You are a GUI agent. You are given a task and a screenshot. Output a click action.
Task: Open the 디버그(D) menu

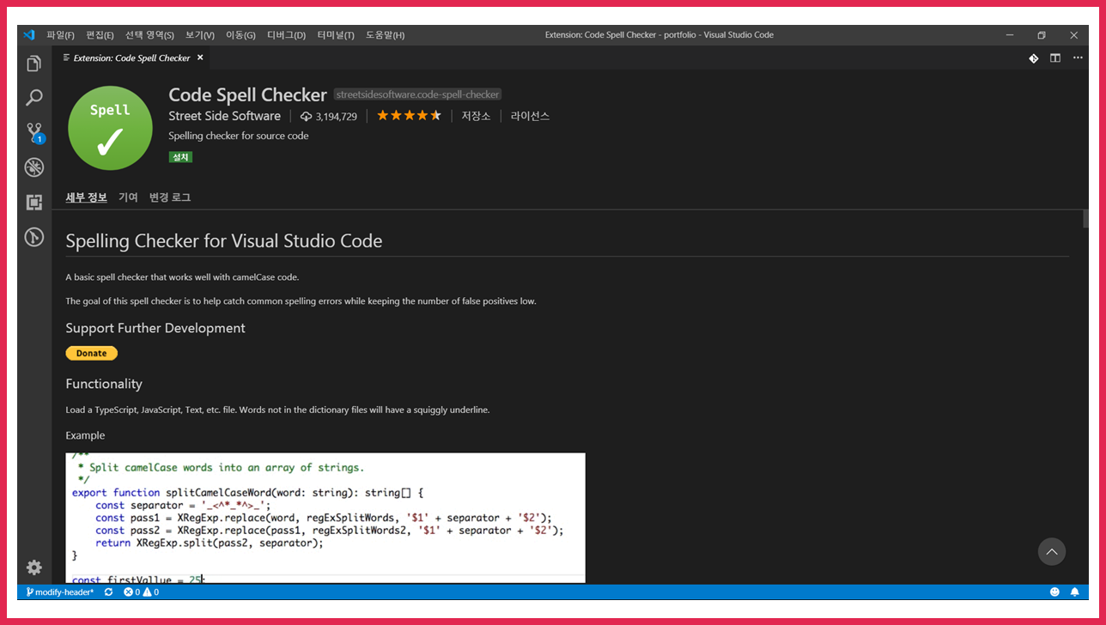pos(286,35)
